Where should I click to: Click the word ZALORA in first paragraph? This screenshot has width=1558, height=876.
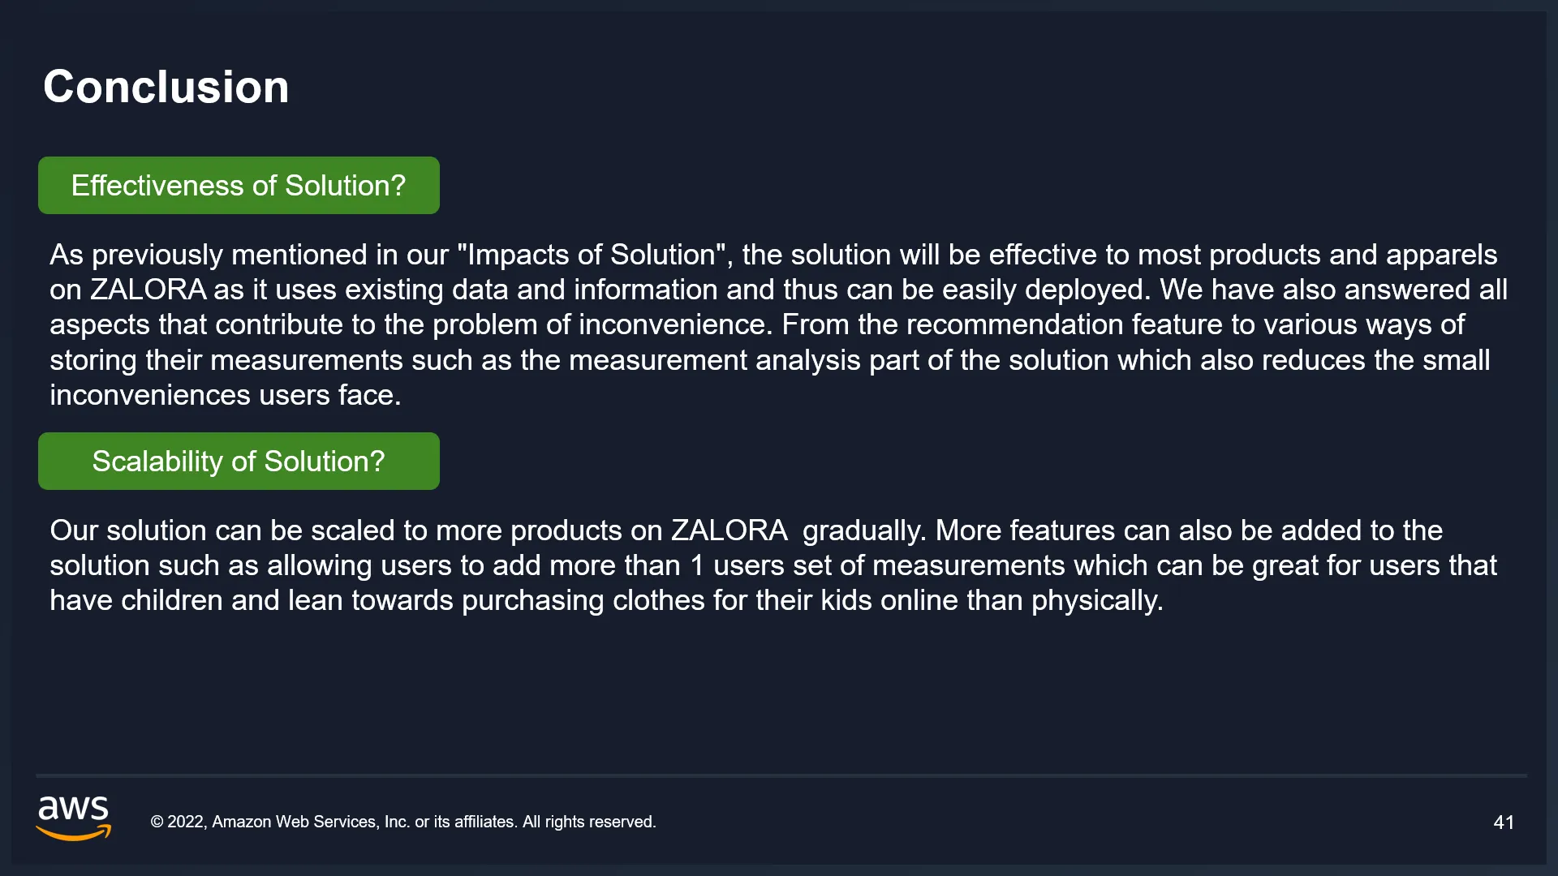(x=148, y=290)
